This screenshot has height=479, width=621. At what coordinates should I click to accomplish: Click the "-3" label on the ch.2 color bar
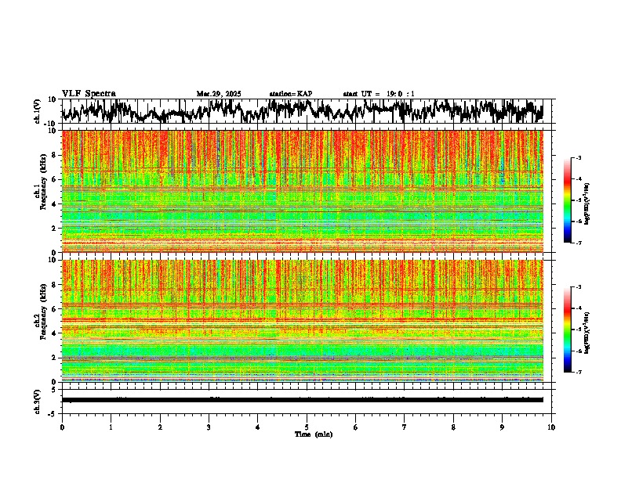[578, 287]
